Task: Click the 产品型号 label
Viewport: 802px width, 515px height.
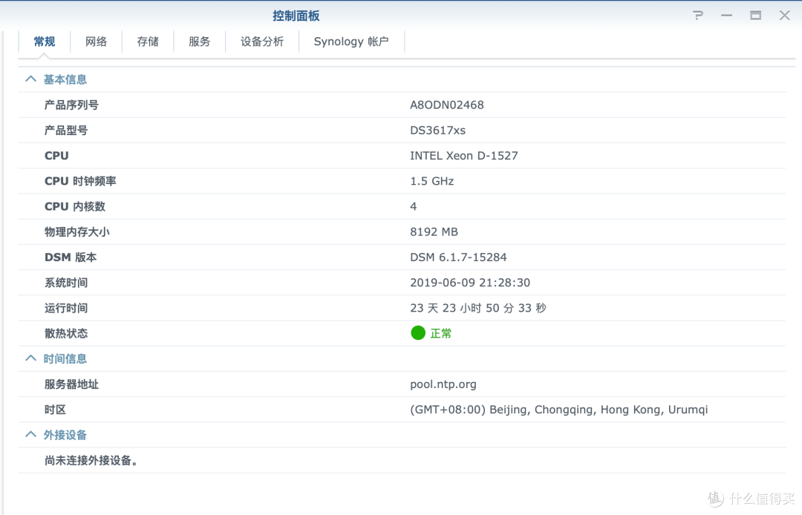Action: pyautogui.click(x=66, y=131)
